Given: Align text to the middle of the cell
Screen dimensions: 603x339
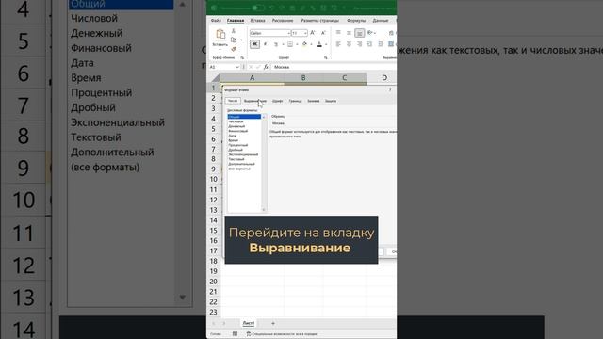Looking at the screenshot, I should pyautogui.click(x=349, y=33).
